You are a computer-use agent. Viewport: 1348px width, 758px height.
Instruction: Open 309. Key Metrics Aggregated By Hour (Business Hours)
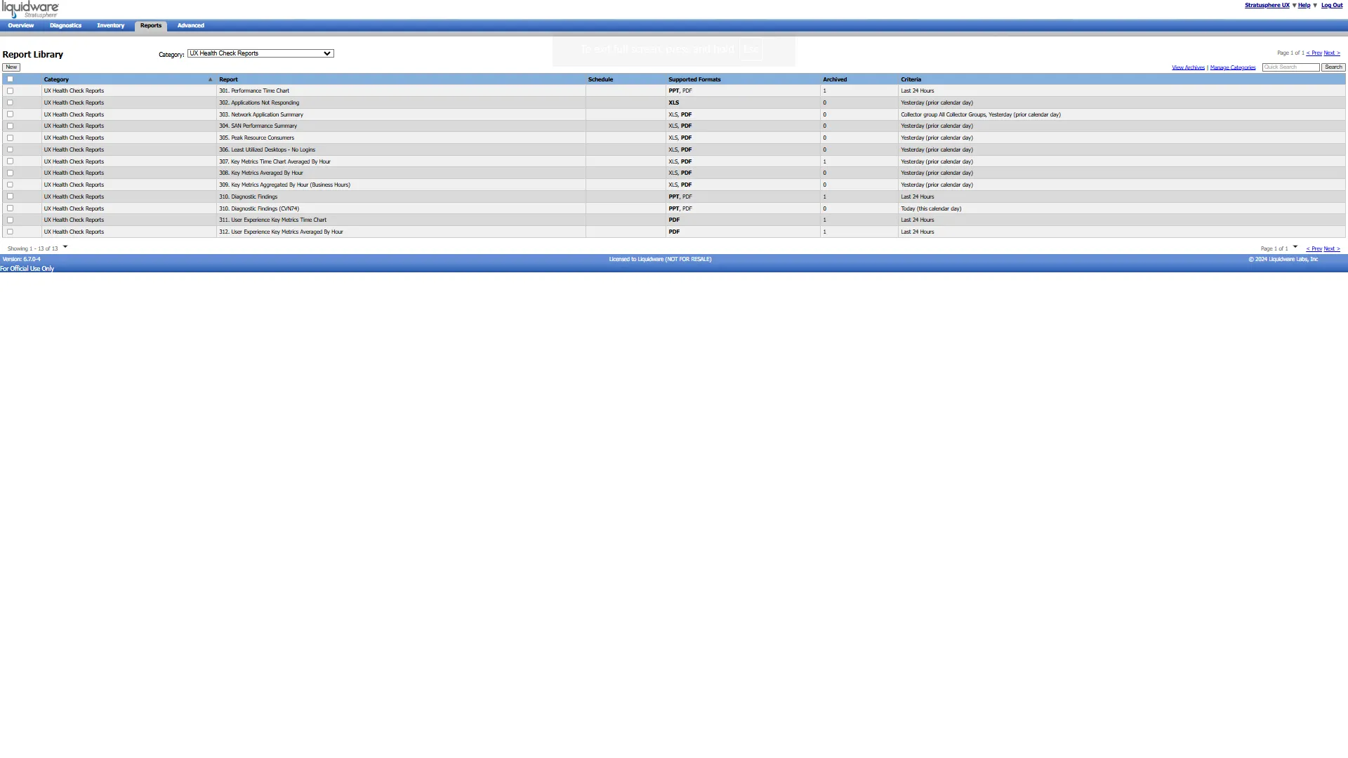[284, 185]
